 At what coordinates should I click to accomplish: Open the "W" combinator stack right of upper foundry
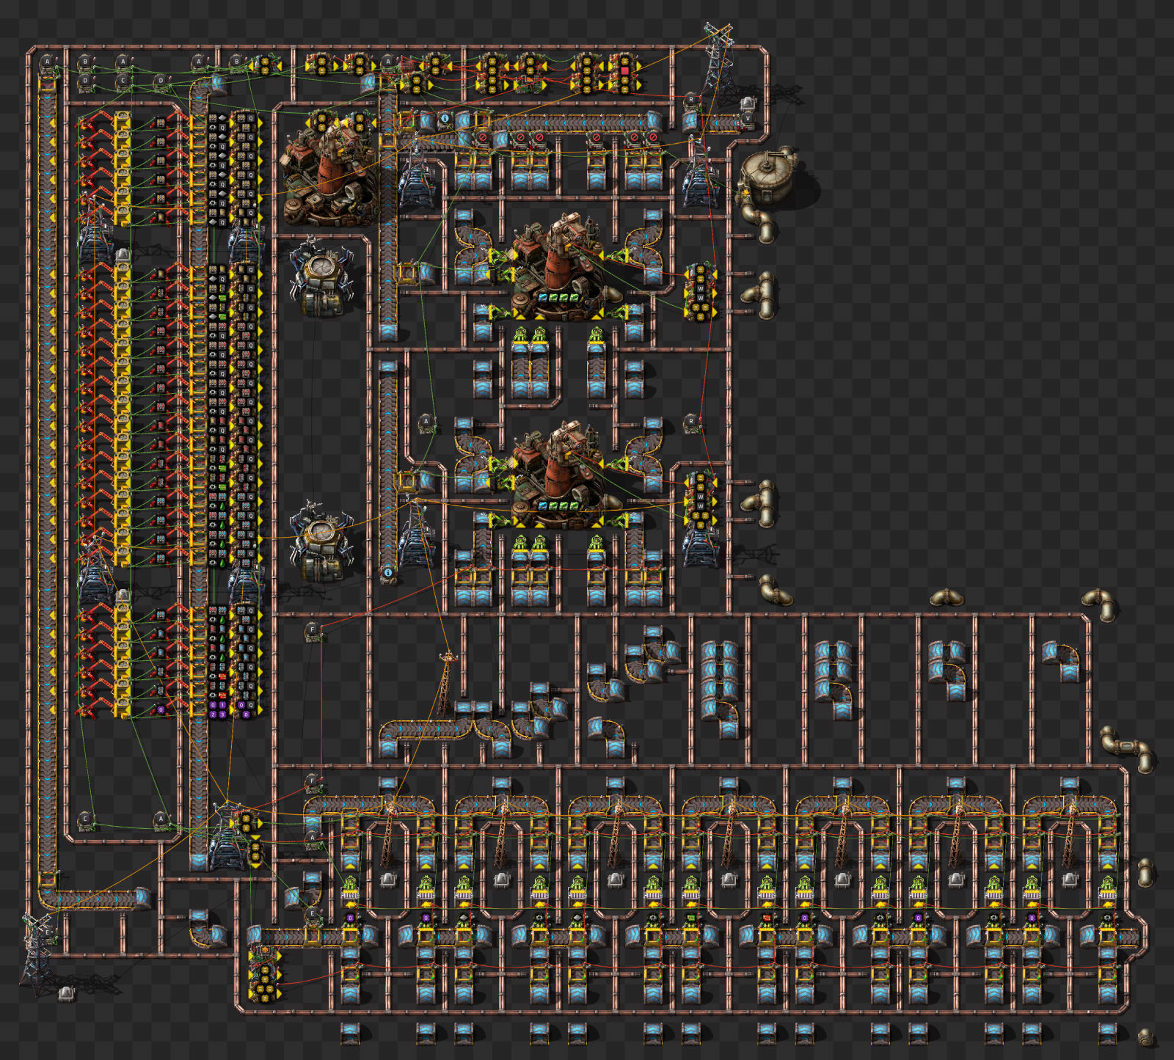700,293
